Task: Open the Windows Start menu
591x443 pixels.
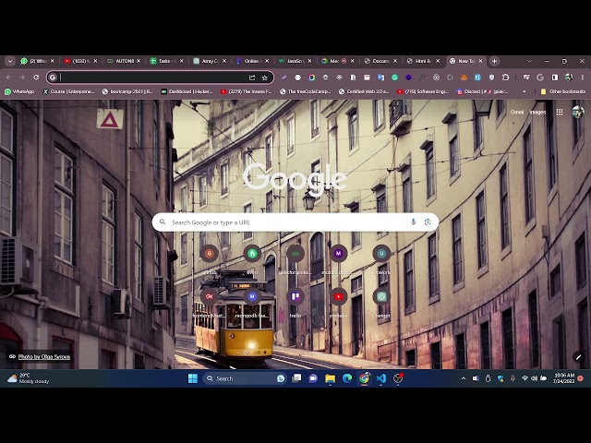Action: click(x=193, y=378)
